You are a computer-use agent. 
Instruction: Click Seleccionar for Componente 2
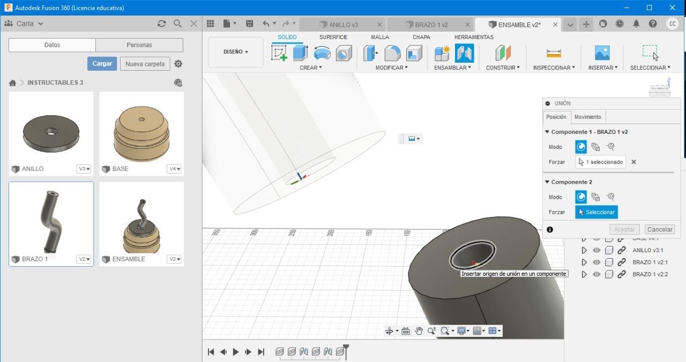click(x=596, y=212)
